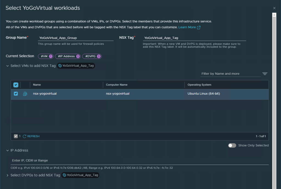Click the filter icon beside the search field
This screenshot has height=189, width=281.
[x=265, y=74]
